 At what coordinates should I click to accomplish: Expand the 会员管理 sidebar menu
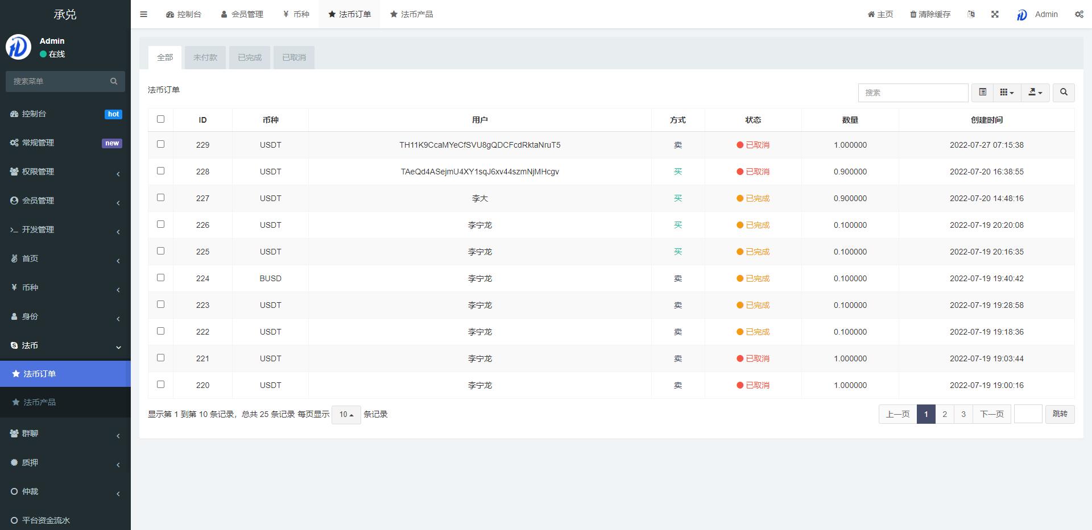[x=65, y=201]
